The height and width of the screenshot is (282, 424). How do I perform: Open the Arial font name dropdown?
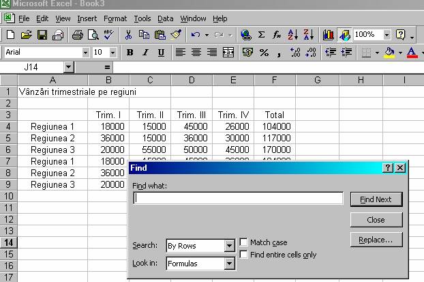pyautogui.click(x=85, y=53)
